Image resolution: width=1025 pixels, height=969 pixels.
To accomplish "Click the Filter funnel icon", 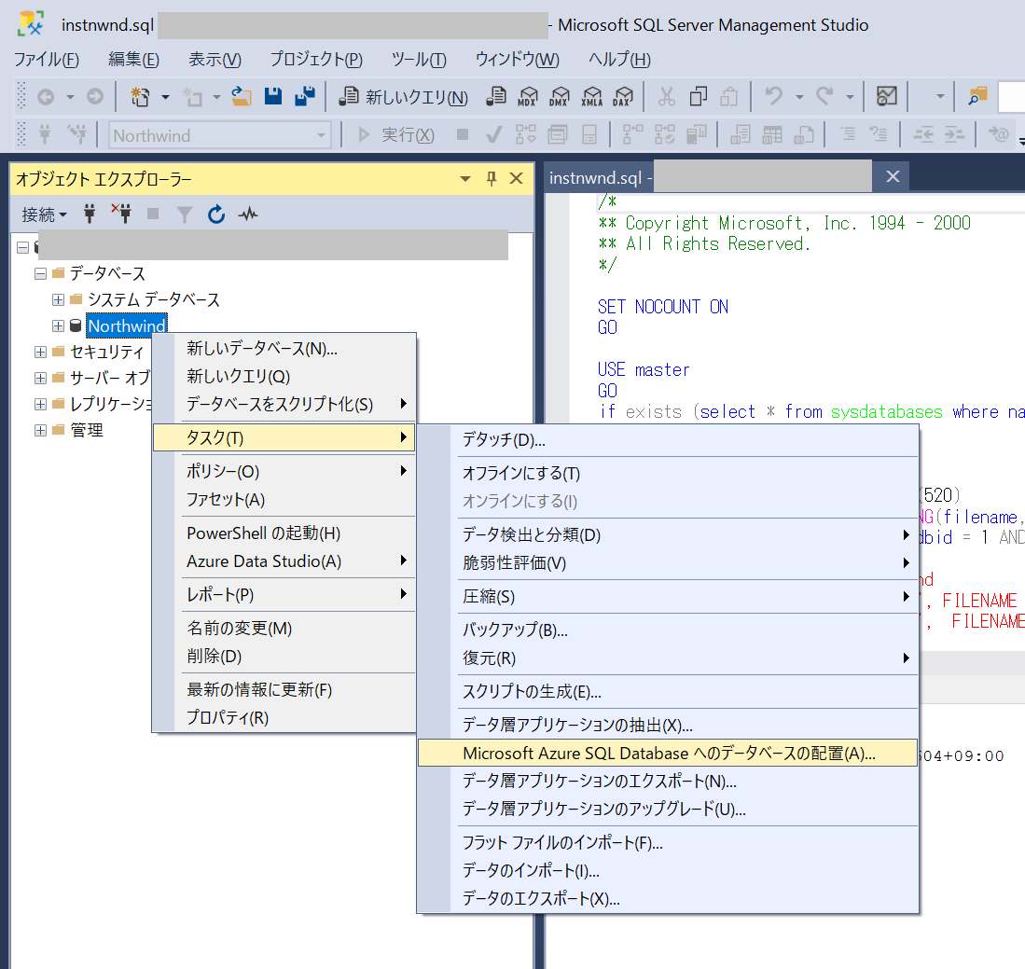I will click(x=185, y=214).
